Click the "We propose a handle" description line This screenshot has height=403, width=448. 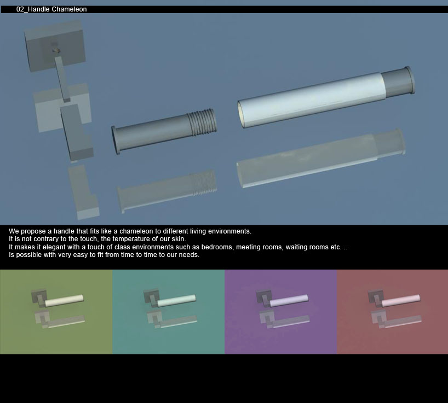(130, 231)
